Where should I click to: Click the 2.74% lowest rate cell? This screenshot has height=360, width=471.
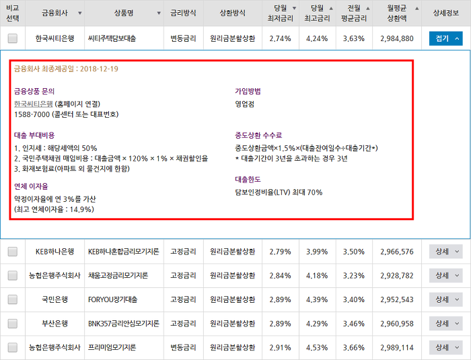click(x=281, y=38)
